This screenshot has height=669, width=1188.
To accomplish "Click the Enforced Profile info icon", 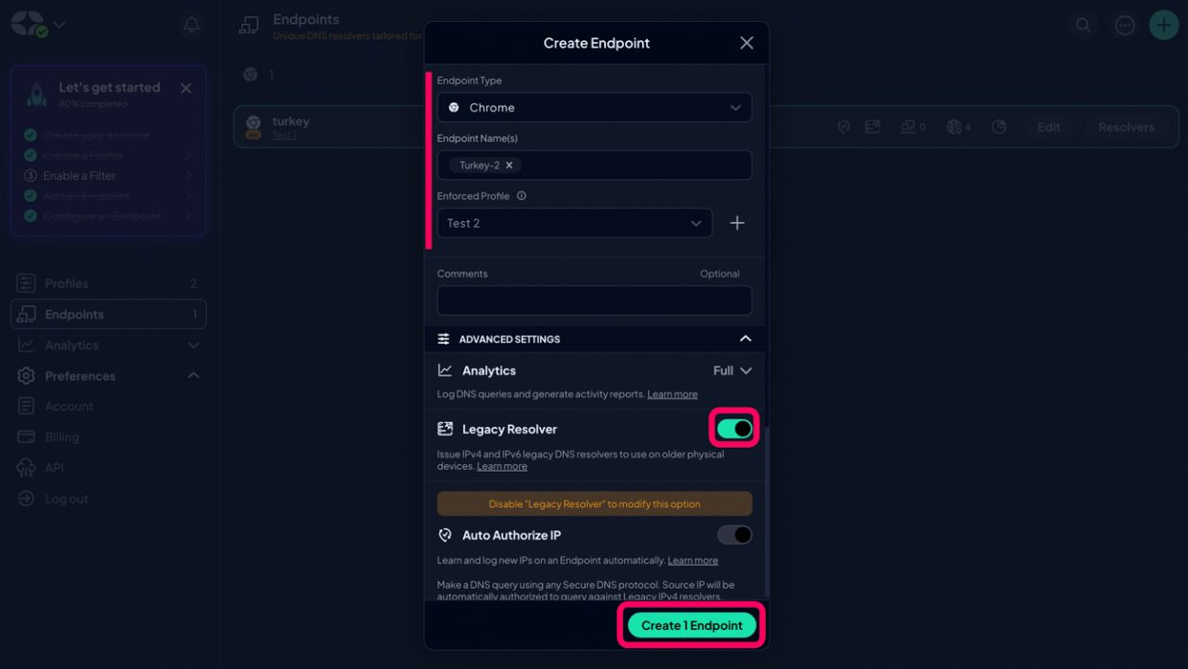I will [522, 196].
